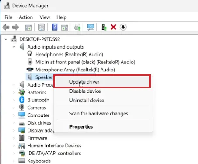Click the Speakers device speaker icon
The width and height of the screenshot is (198, 164).
(x=30, y=77)
